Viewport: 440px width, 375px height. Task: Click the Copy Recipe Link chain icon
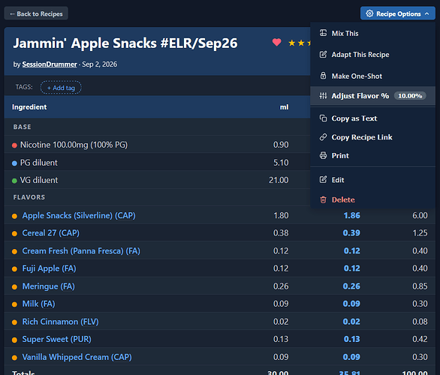pos(323,137)
